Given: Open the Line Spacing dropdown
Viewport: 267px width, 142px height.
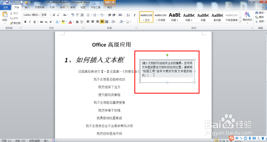Looking at the screenshot, I should 113,22.
